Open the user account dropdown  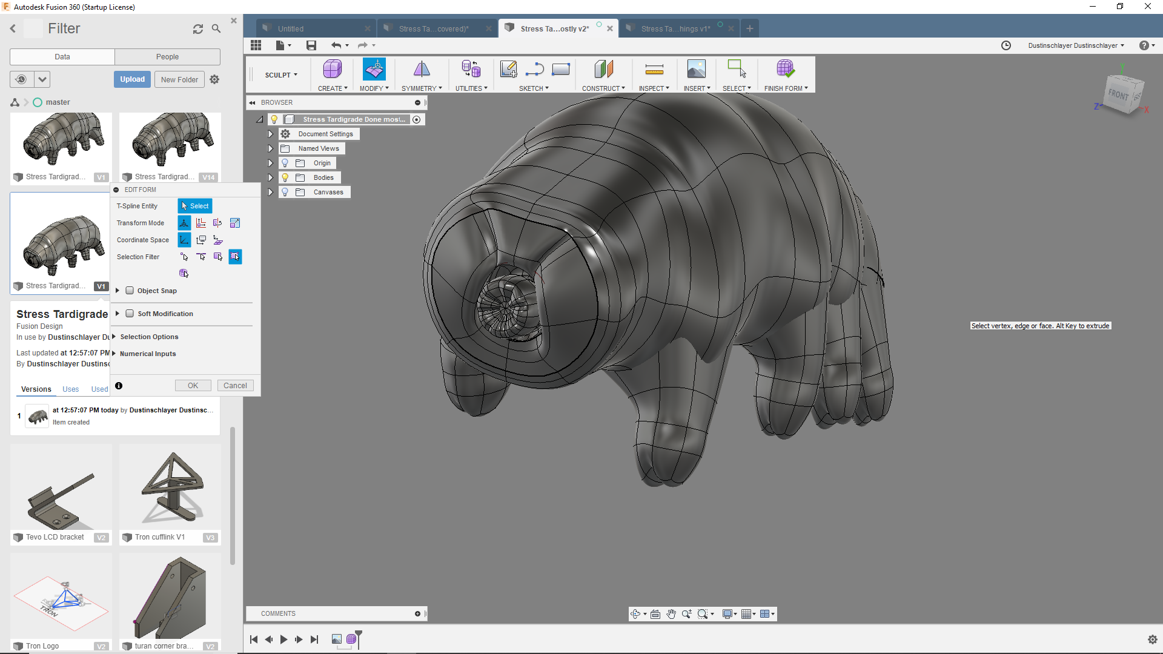(x=1076, y=45)
